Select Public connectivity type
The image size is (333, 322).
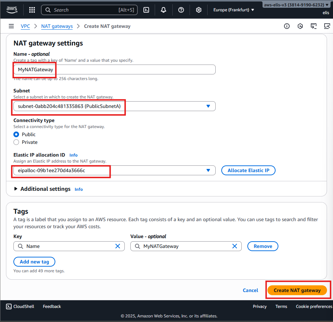(x=16, y=134)
